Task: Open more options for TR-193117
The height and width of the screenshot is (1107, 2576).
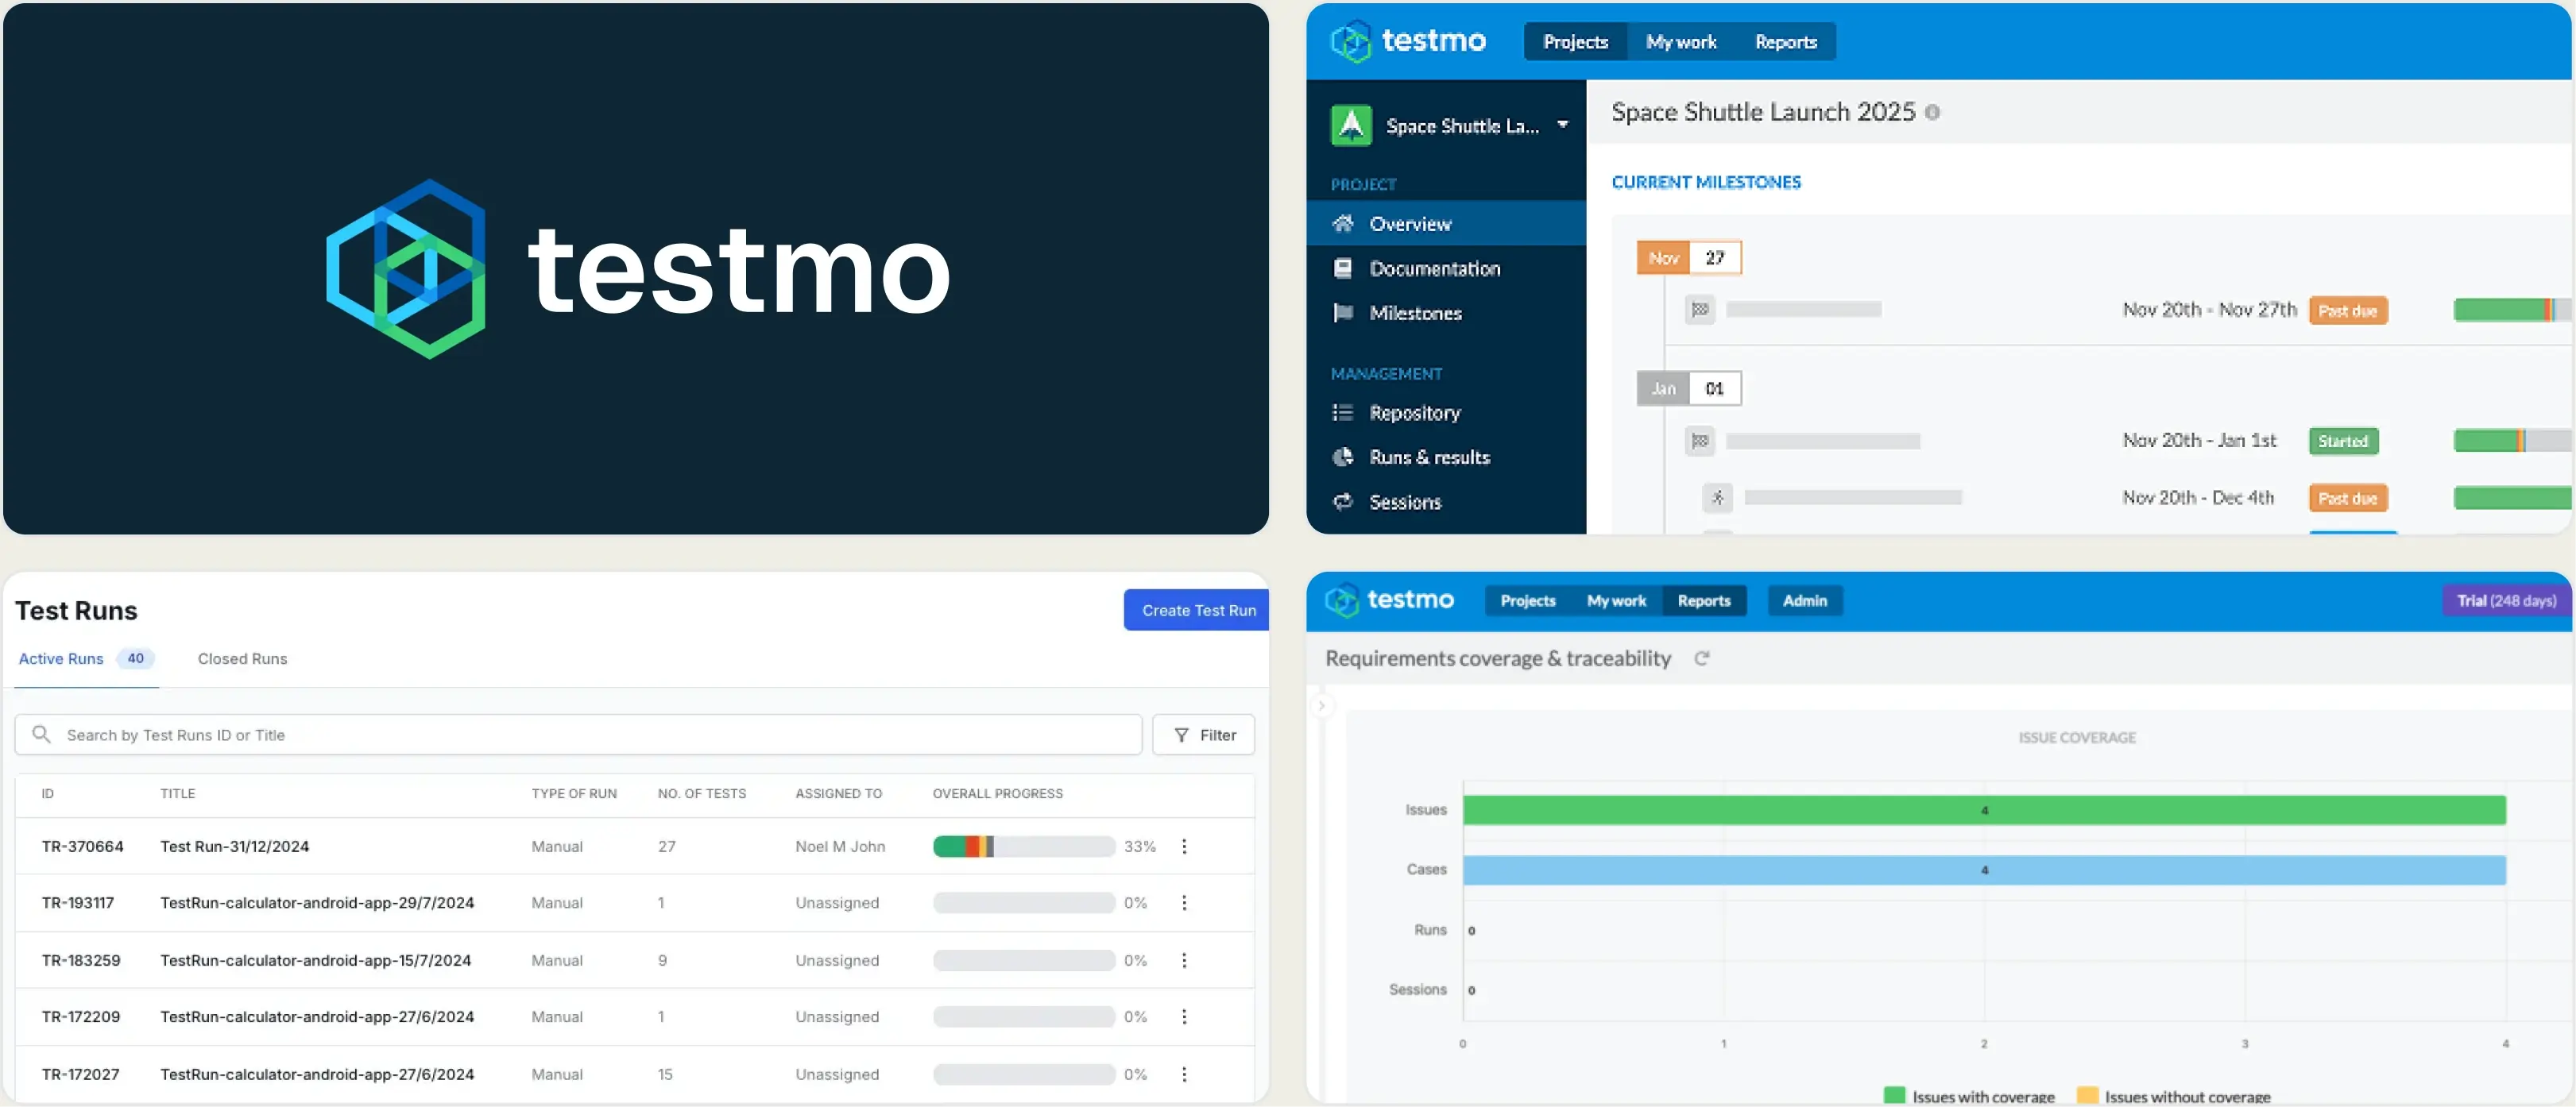Action: pos(1184,902)
